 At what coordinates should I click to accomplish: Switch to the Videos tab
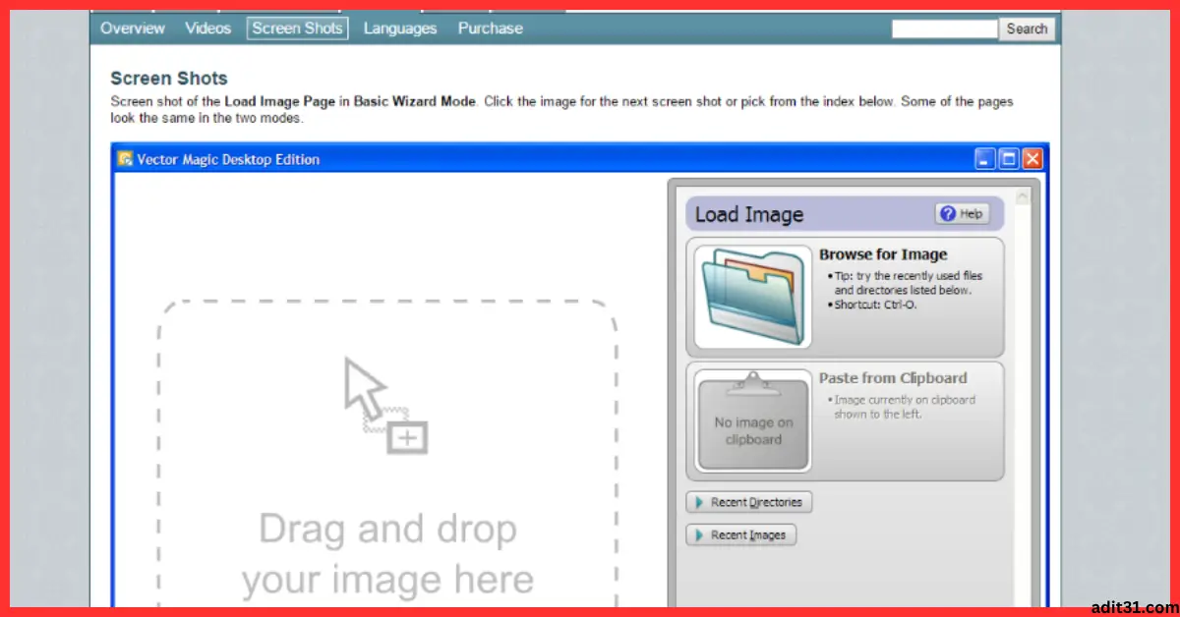207,28
